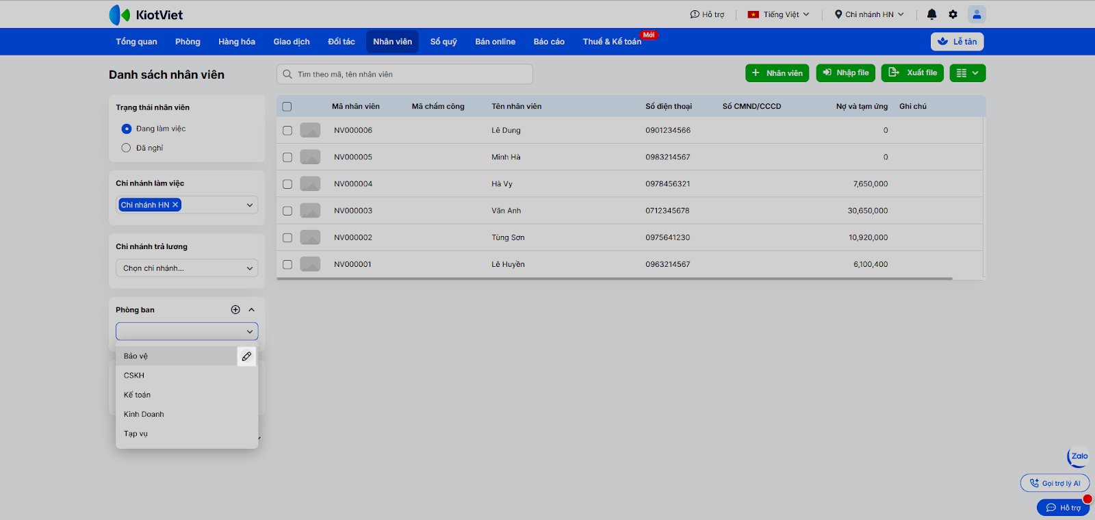This screenshot has width=1095, height=520.
Task: Click the Xuất file export button
Action: pos(913,73)
